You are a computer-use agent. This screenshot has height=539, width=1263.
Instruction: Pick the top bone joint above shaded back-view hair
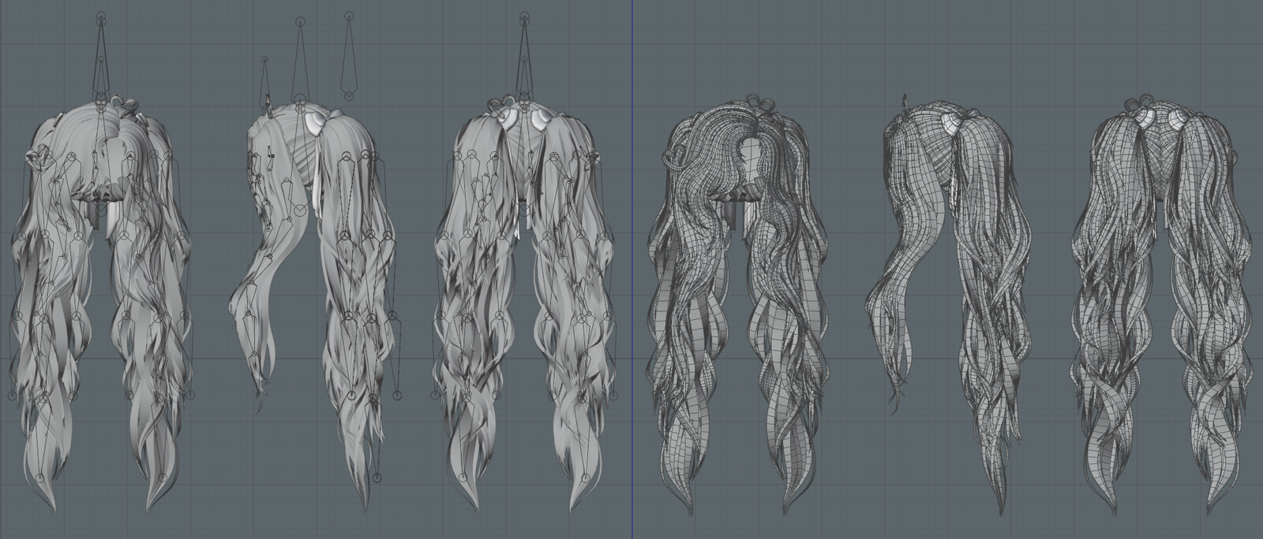[x=524, y=14]
